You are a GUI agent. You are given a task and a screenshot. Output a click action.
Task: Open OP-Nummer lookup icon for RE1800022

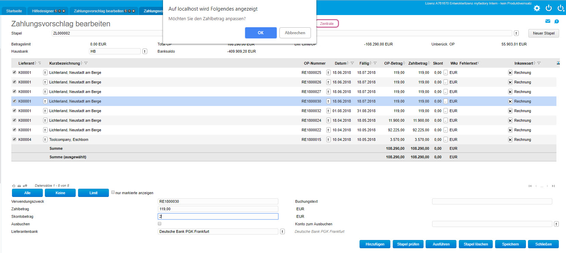[x=328, y=130]
